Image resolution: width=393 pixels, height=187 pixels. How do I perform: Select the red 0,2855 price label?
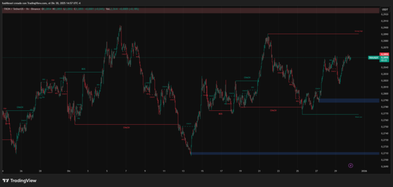(384, 55)
